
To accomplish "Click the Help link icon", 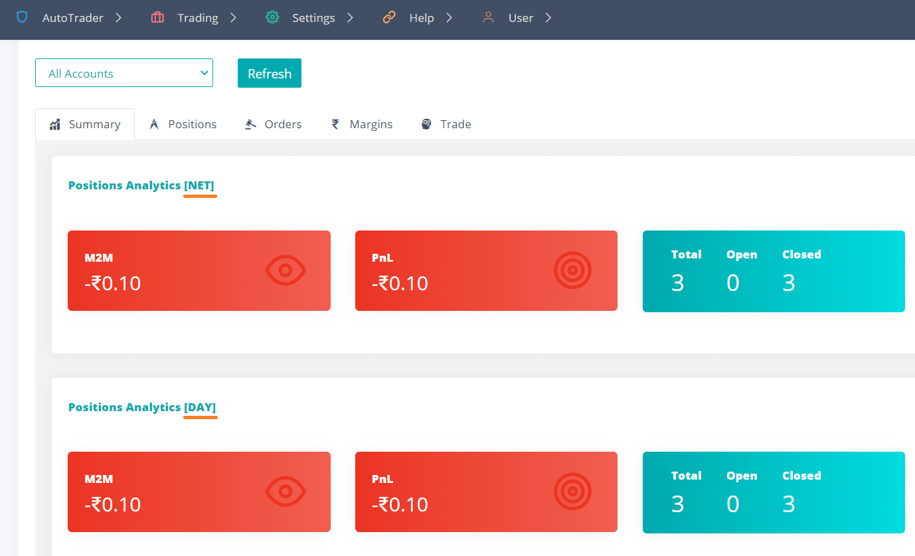I will click(x=389, y=17).
